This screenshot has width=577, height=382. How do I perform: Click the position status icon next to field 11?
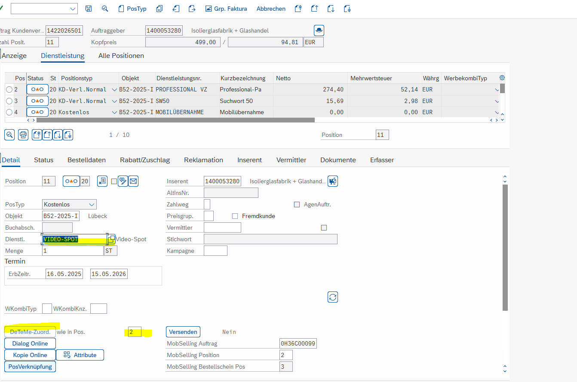(x=71, y=181)
